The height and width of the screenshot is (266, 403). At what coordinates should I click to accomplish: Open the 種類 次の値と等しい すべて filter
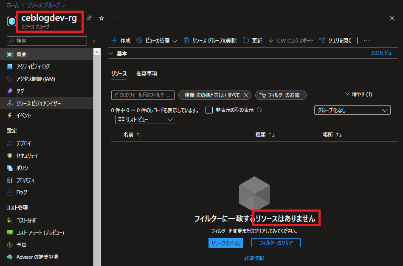[x=212, y=95]
